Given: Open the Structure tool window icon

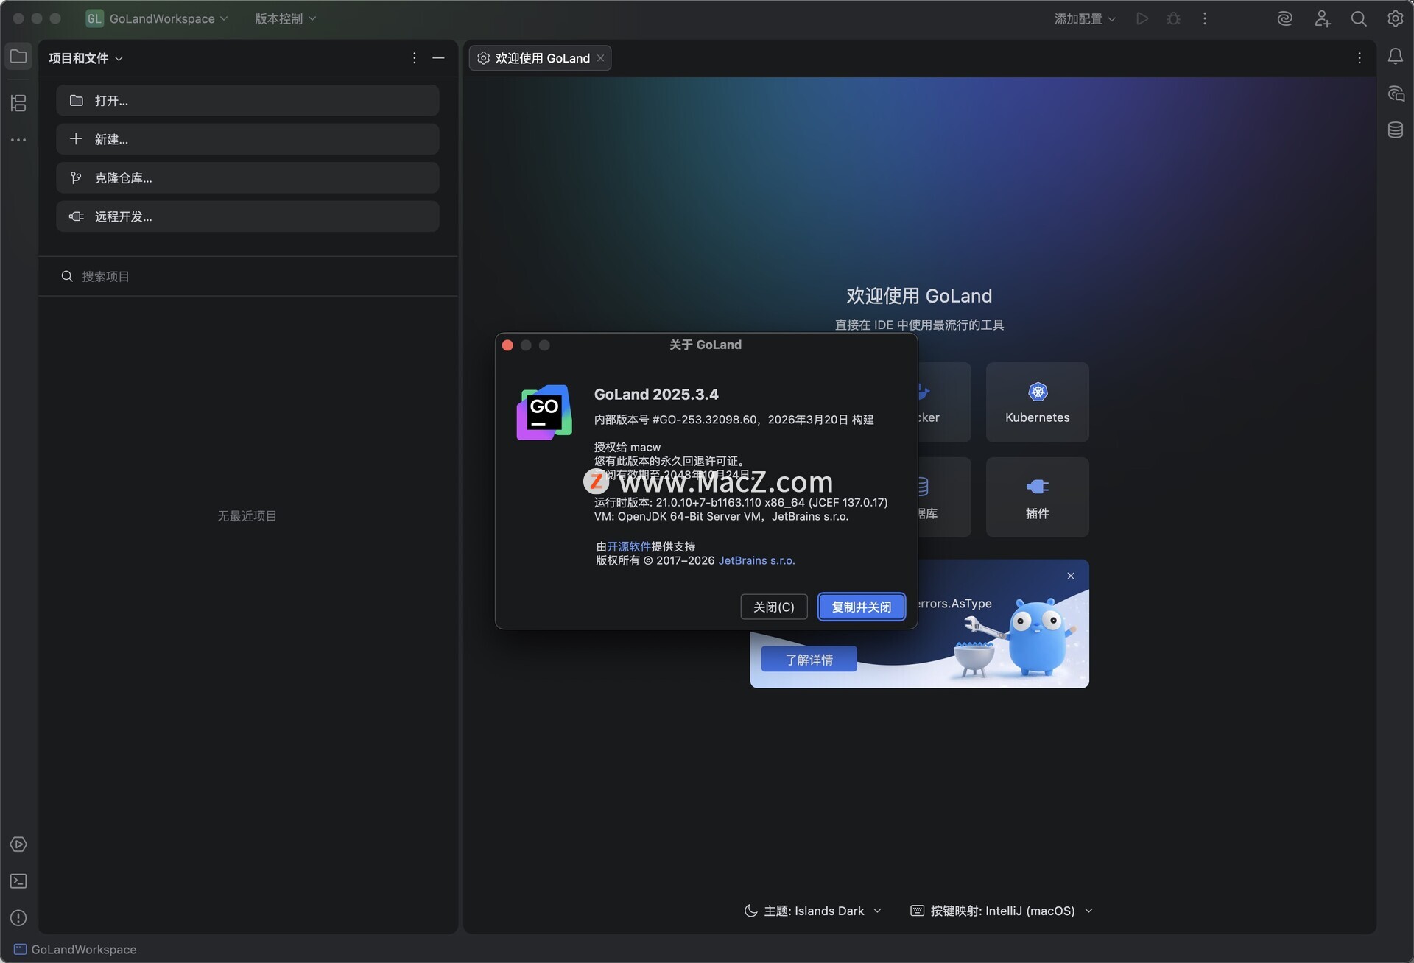Looking at the screenshot, I should pos(18,103).
